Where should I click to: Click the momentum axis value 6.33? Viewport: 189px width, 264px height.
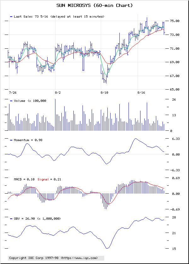tap(176, 139)
